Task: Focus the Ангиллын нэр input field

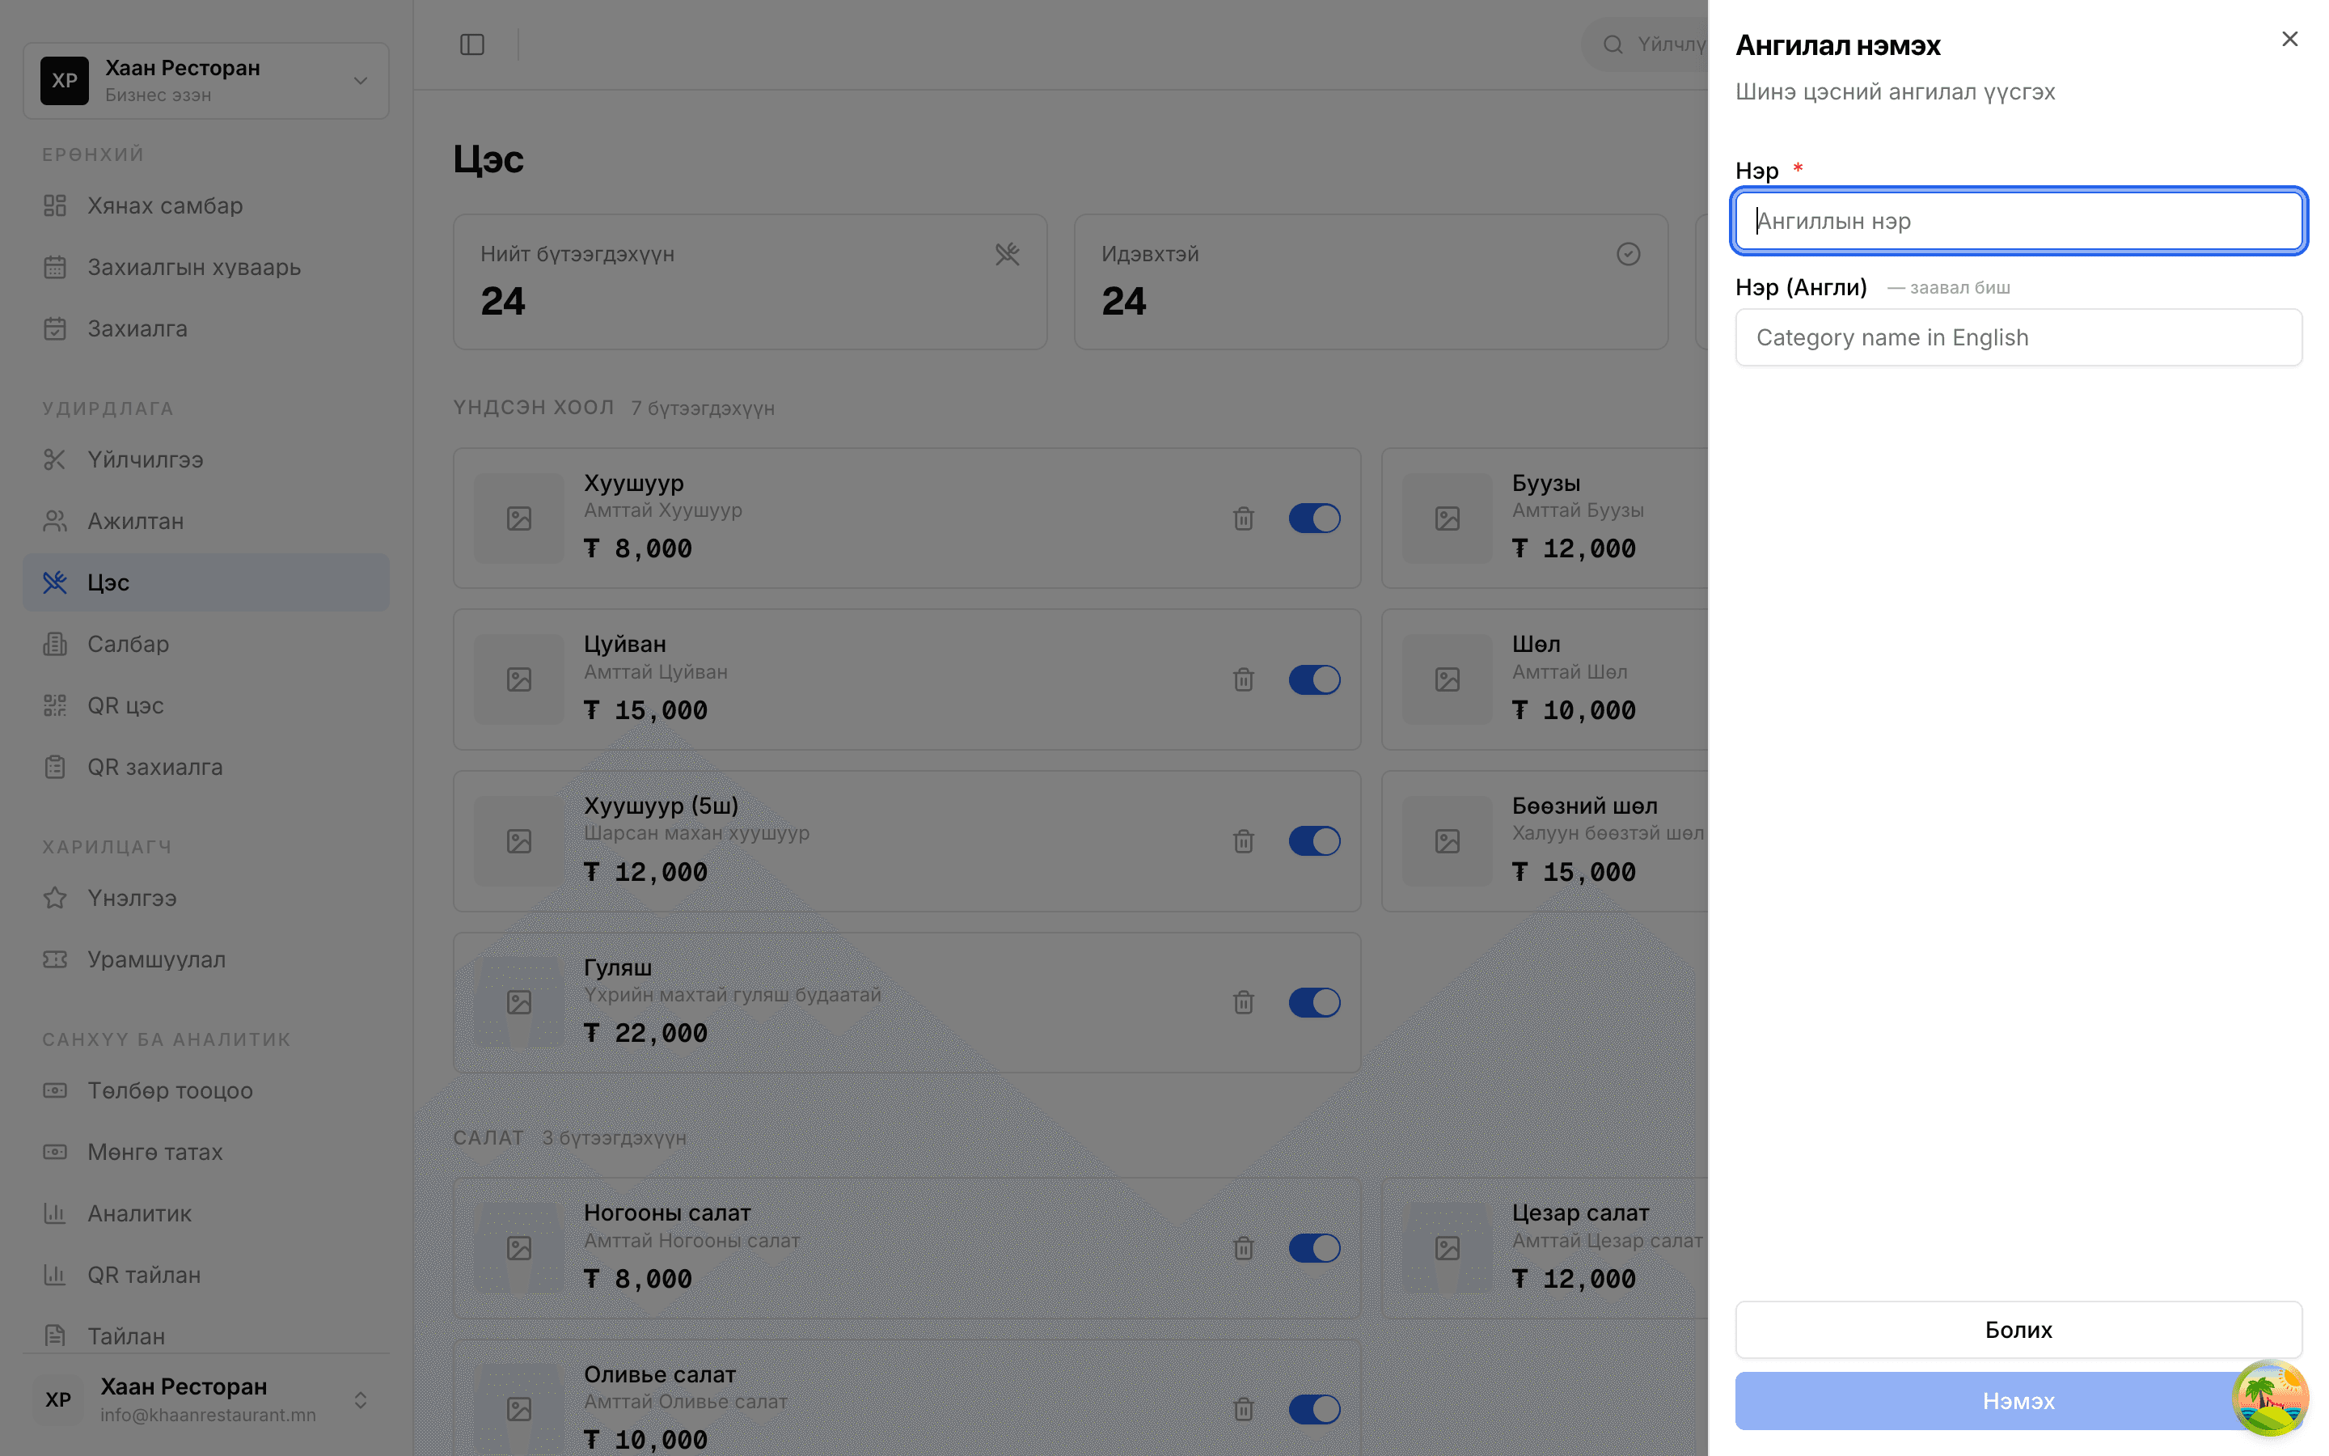Action: [x=2018, y=221]
